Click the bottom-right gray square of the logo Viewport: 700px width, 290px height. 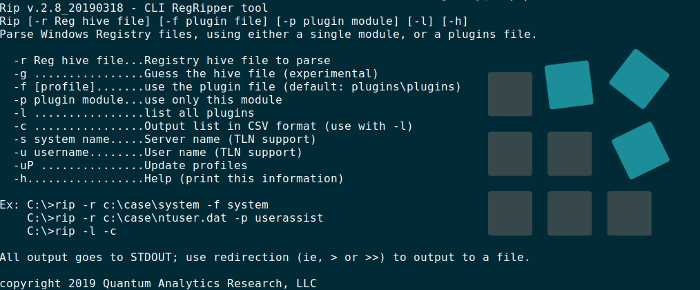[629, 213]
